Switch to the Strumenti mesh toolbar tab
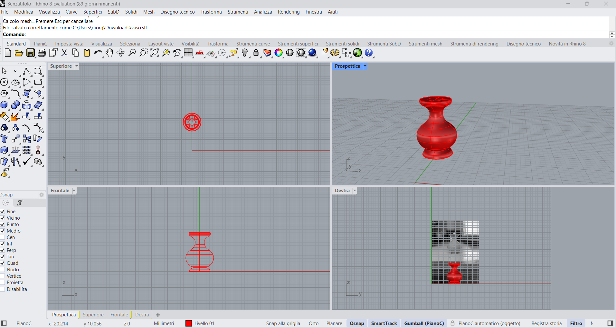 (x=425, y=44)
